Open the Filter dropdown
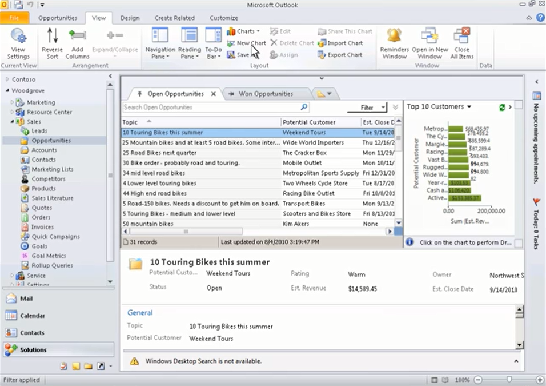Image resolution: width=546 pixels, height=386 pixels. (367, 108)
